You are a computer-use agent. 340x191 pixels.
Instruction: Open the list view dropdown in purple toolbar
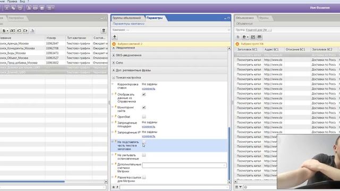click(50, 8)
